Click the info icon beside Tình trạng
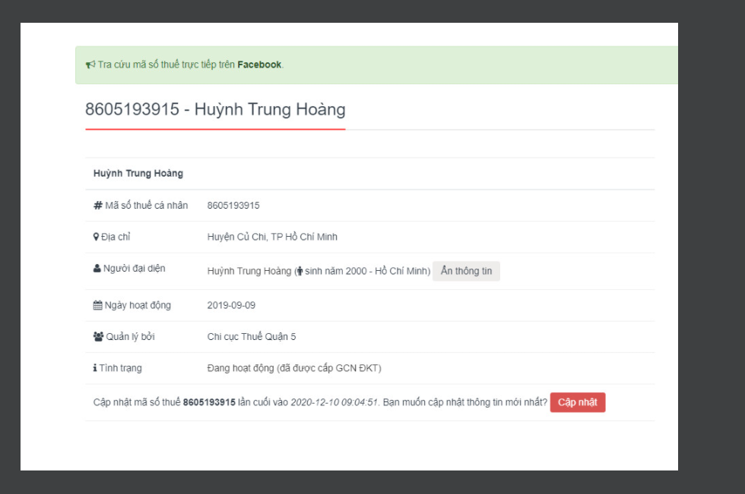This screenshot has width=745, height=494. (95, 369)
